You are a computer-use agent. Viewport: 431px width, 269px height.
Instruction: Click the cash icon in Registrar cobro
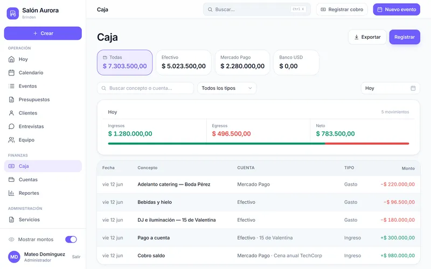click(323, 10)
